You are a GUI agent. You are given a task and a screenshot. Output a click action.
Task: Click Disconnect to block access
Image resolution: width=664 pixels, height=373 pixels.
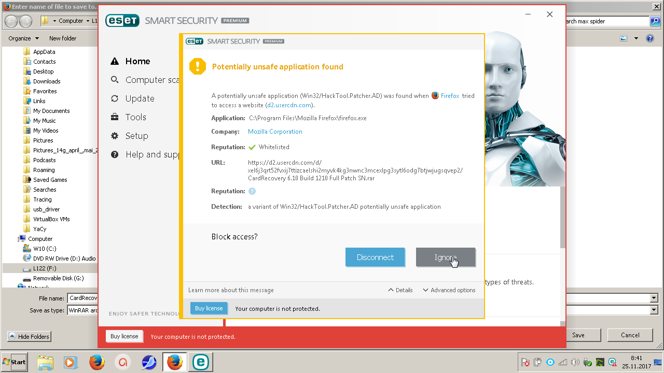(x=375, y=257)
